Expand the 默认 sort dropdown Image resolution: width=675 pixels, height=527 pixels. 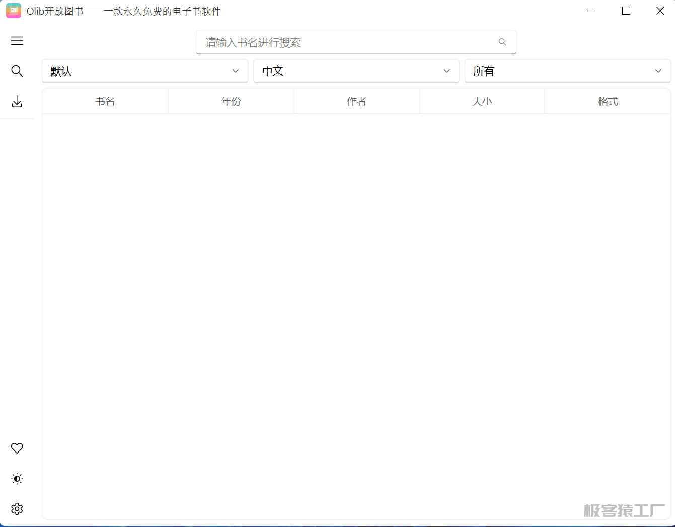[145, 71]
